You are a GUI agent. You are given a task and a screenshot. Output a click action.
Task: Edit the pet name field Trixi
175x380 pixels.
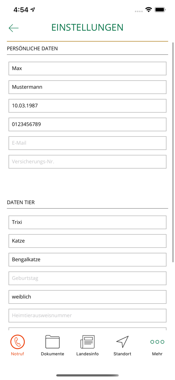87,222
